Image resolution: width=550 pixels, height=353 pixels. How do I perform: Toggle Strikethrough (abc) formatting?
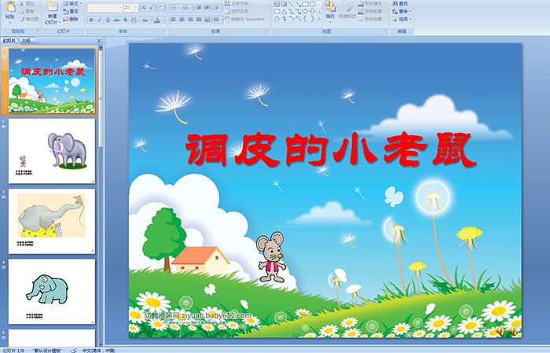point(116,20)
